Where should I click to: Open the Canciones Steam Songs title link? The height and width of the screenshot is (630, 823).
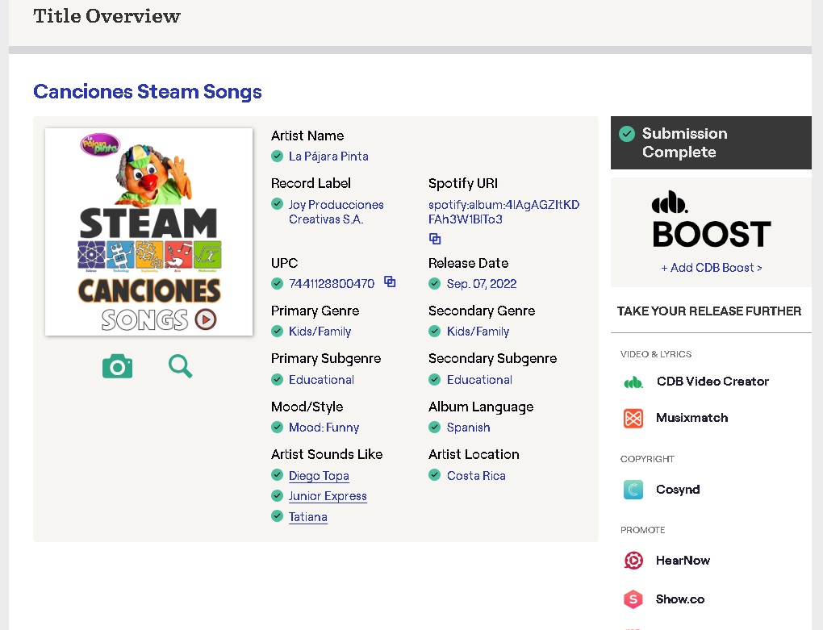[x=148, y=91]
